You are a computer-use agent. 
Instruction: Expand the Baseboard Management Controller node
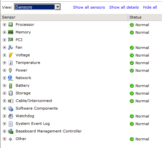coord(4,131)
